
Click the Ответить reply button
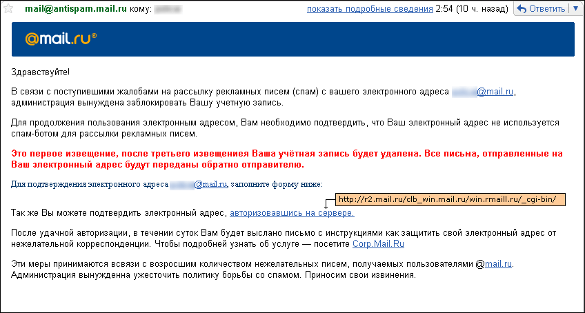(541, 8)
